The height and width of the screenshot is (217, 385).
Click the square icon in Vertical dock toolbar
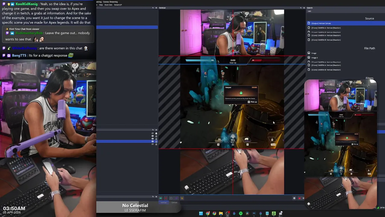coord(171,198)
